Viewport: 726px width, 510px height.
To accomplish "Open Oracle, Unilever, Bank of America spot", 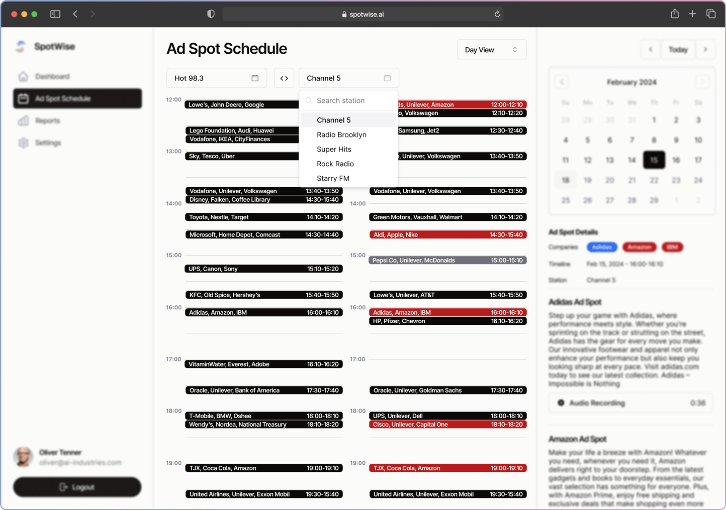I will [264, 390].
